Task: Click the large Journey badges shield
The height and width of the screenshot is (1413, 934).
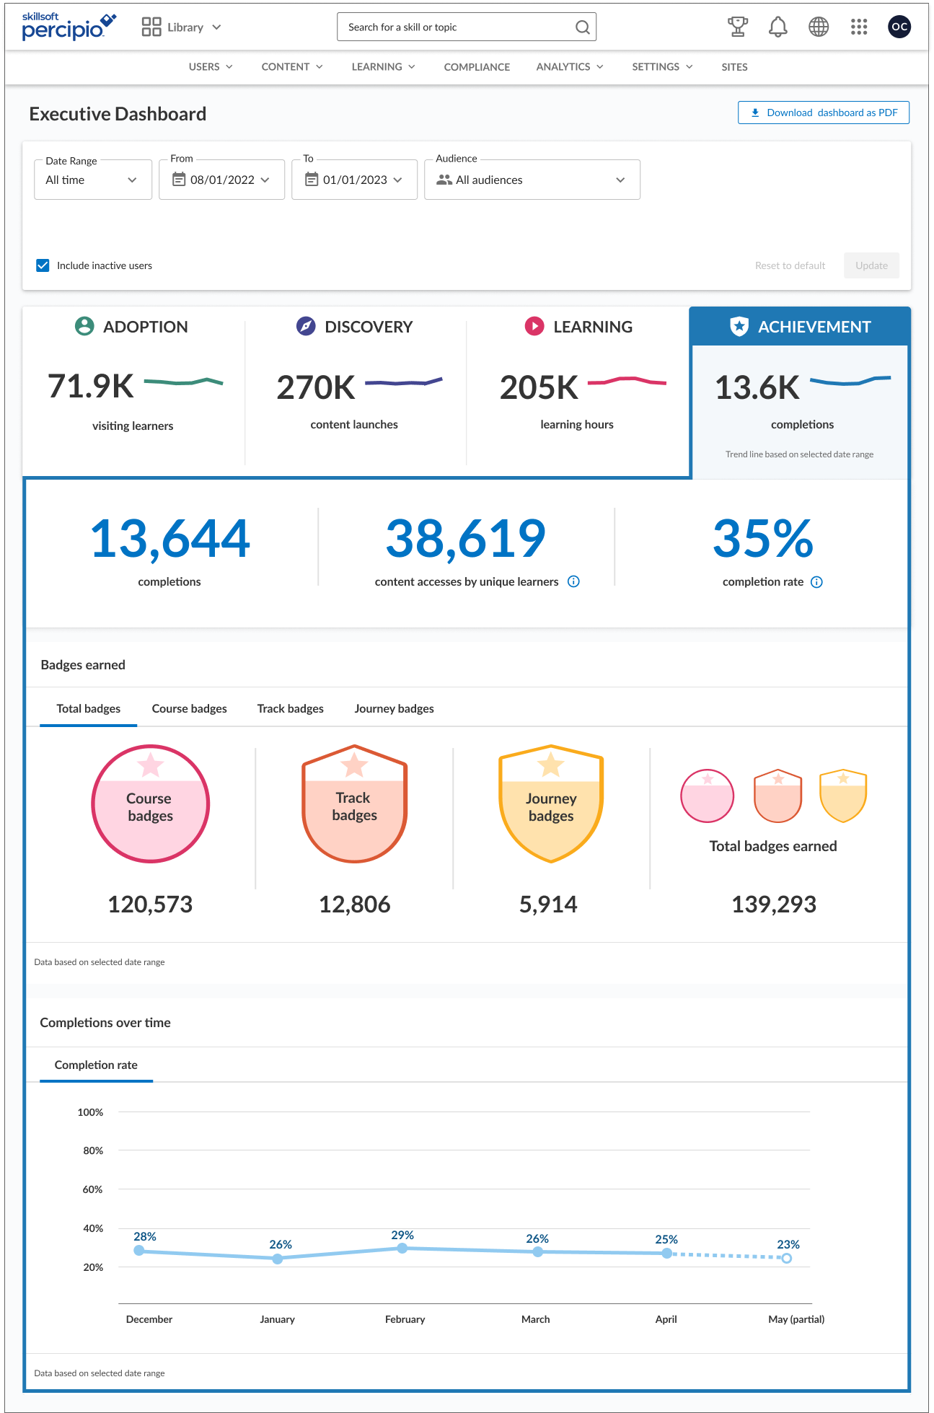Action: coord(551,804)
